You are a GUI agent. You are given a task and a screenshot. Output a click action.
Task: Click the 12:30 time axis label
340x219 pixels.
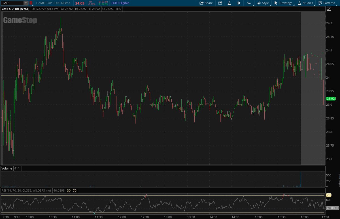click(x=144, y=217)
